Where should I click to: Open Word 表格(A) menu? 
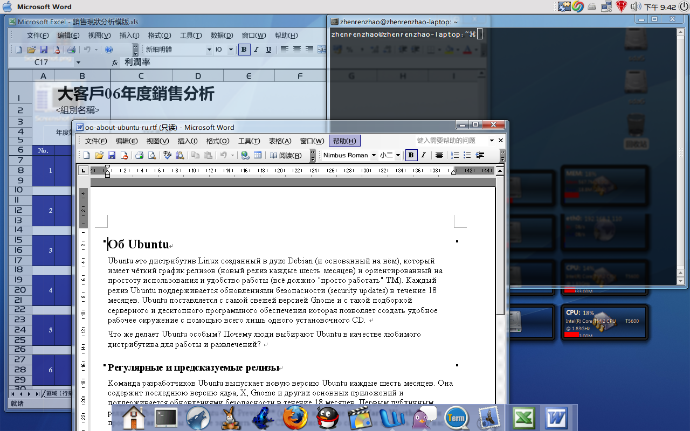[280, 141]
